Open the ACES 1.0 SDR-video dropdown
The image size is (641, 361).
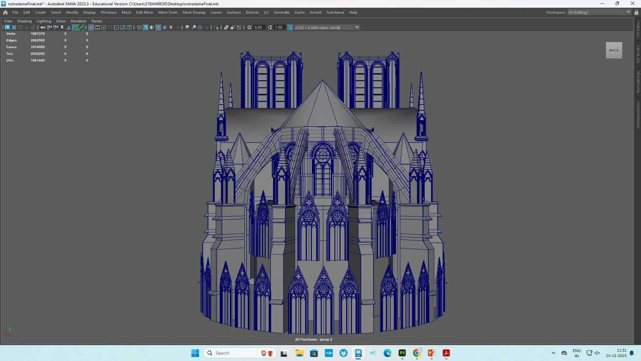[x=357, y=27]
